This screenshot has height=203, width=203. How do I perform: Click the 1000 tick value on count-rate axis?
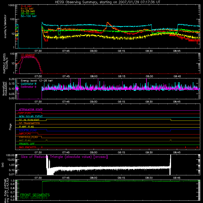click(11, 5)
